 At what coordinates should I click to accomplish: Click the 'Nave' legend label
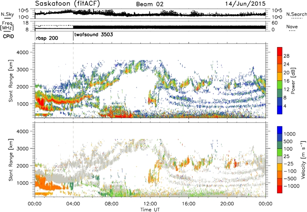[x=292, y=26]
